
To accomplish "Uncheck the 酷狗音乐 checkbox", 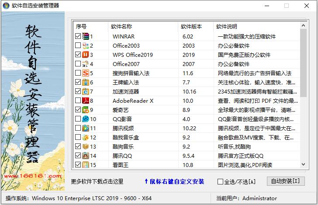I will (x=78, y=146).
